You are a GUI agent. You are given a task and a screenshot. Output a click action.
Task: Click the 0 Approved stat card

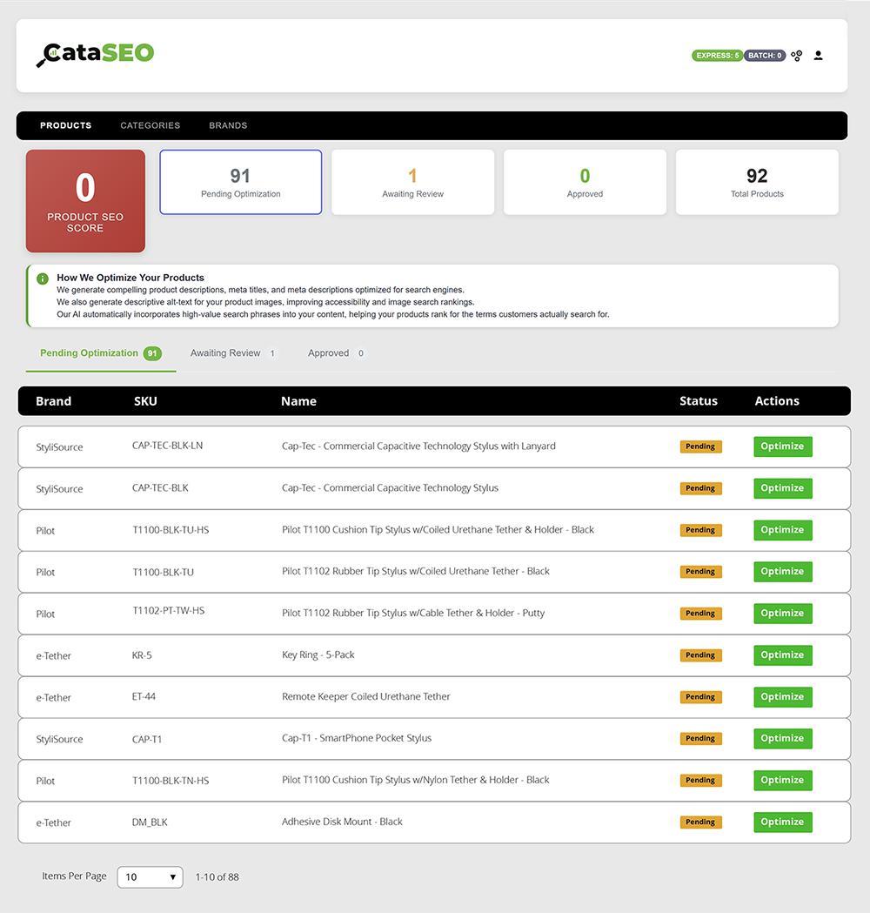pyautogui.click(x=585, y=182)
